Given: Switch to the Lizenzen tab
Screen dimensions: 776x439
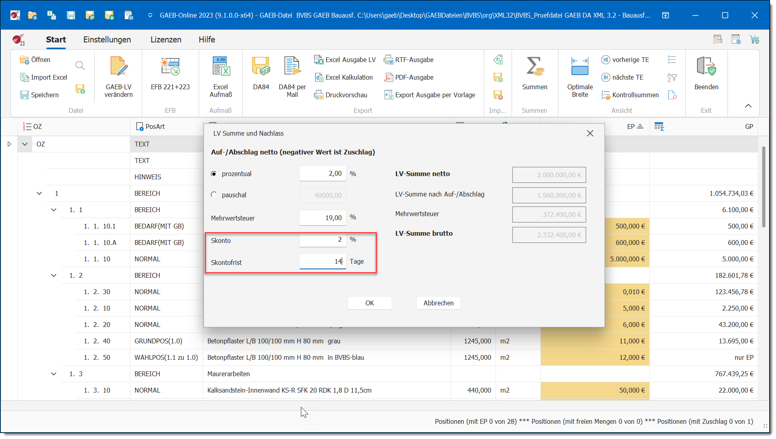Looking at the screenshot, I should pos(166,40).
